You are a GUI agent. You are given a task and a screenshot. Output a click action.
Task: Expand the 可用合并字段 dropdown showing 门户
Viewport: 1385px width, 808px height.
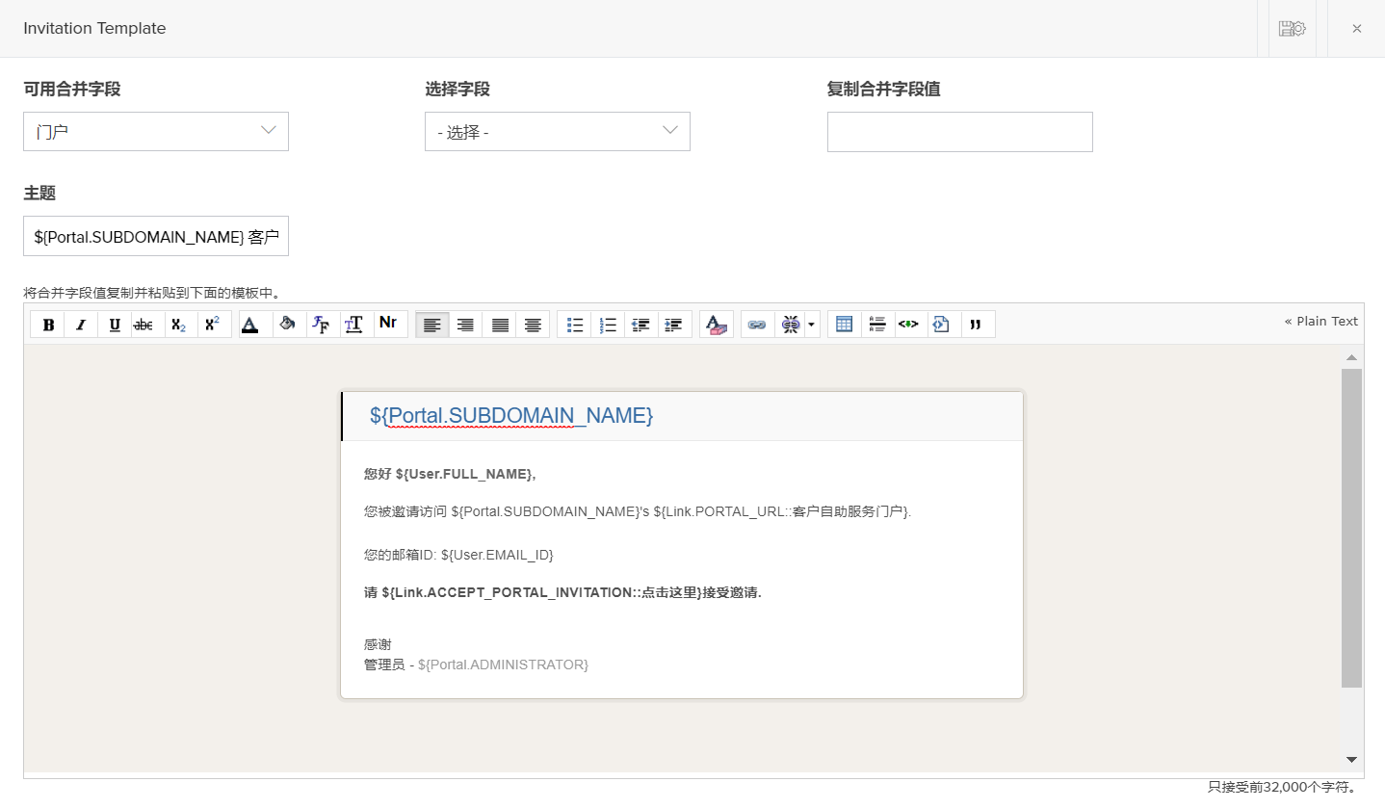point(156,132)
